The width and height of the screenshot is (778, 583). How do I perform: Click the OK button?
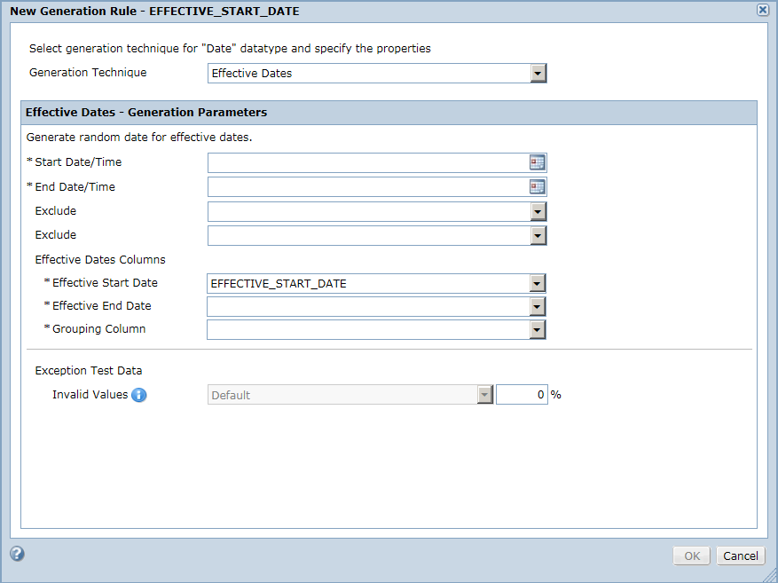(x=692, y=555)
